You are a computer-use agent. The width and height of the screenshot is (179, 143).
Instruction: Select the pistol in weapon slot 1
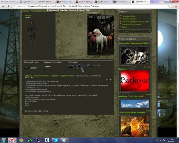coord(47,68)
